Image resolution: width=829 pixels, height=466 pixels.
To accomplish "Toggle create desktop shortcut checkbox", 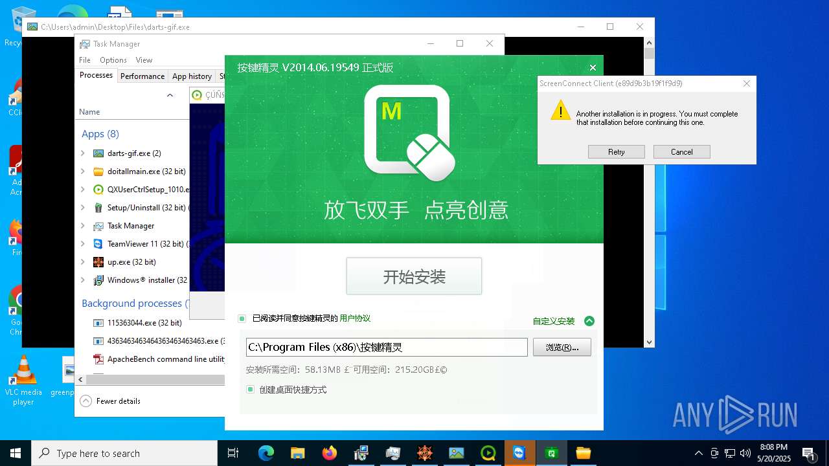I will coord(251,390).
